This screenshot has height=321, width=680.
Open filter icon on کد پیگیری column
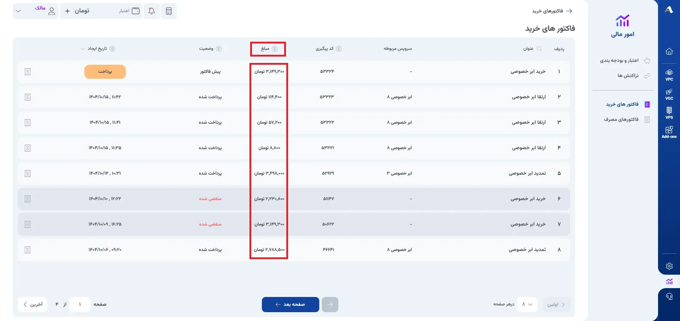click(x=339, y=49)
